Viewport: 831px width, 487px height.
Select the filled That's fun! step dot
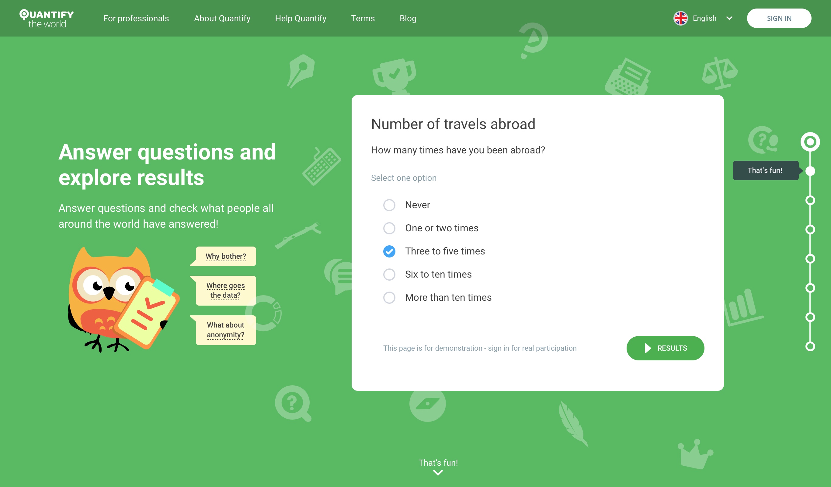click(x=810, y=171)
